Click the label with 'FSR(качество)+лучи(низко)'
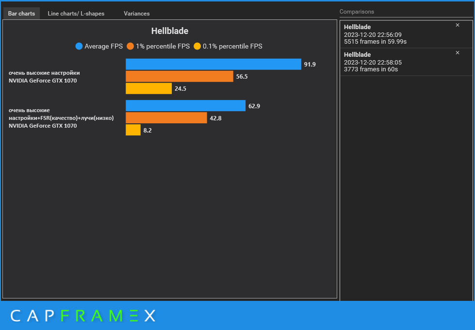The image size is (475, 330). pos(61,118)
